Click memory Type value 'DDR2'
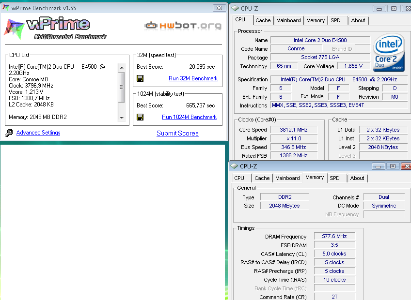411x300 pixels. pyautogui.click(x=285, y=197)
